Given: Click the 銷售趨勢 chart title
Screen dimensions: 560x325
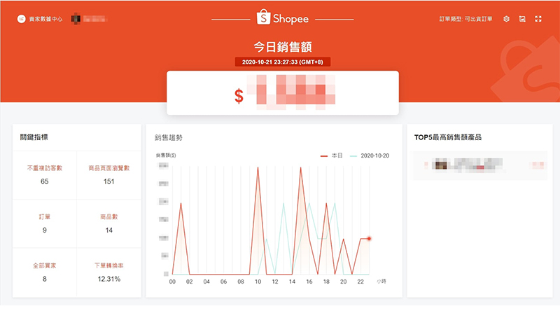Looking at the screenshot, I should (168, 138).
